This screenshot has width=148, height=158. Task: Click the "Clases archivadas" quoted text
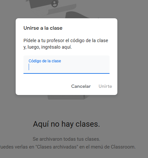click(57, 147)
